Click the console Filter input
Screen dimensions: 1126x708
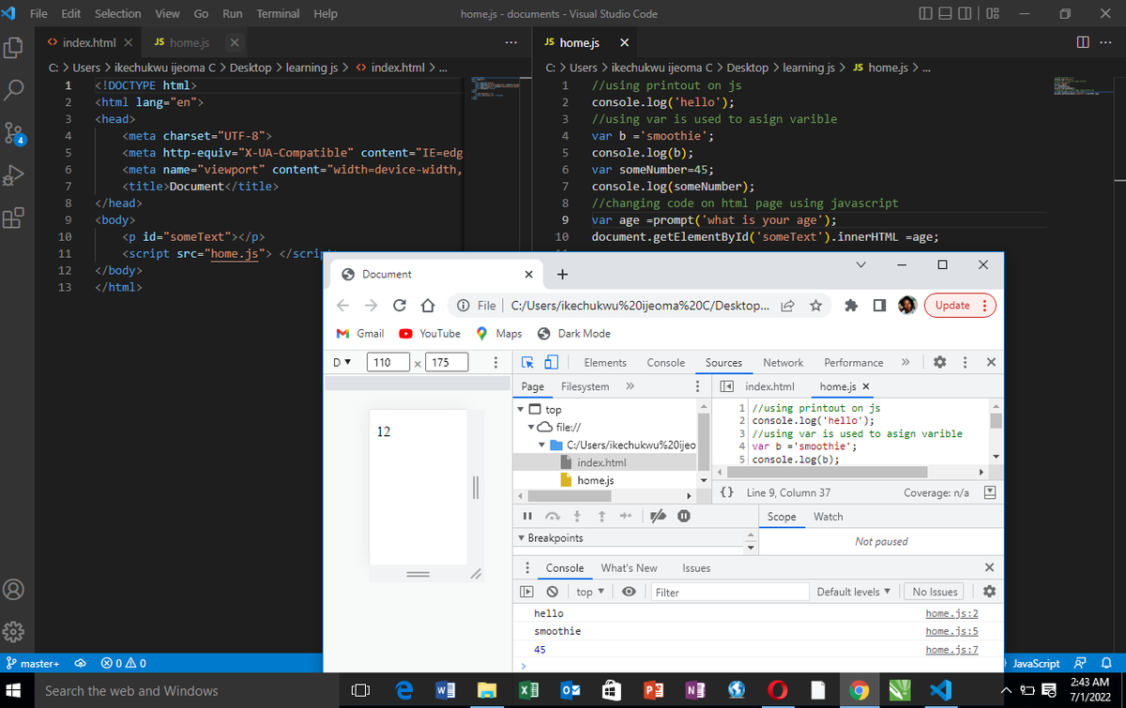[729, 592]
